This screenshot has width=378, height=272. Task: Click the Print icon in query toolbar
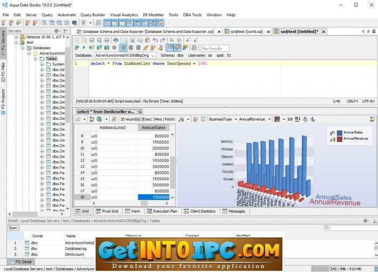click(x=116, y=40)
